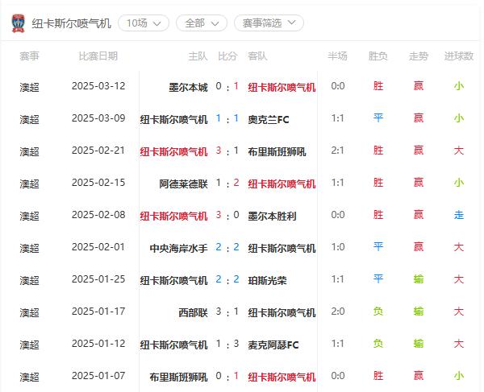Click the 进球数 column header
The height and width of the screenshot is (392, 484).
pyautogui.click(x=459, y=56)
